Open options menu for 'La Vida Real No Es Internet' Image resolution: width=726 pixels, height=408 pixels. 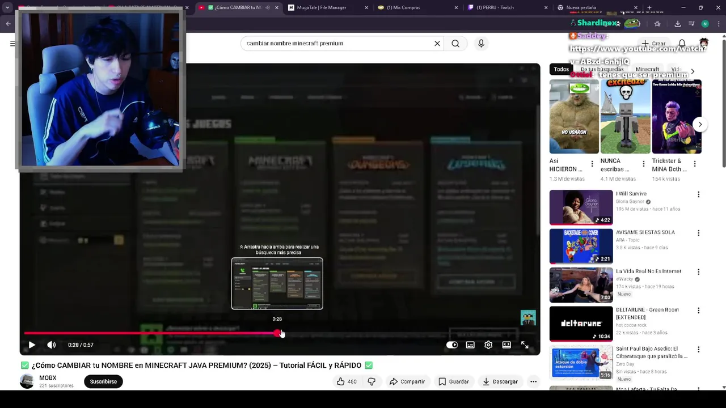tap(698, 272)
